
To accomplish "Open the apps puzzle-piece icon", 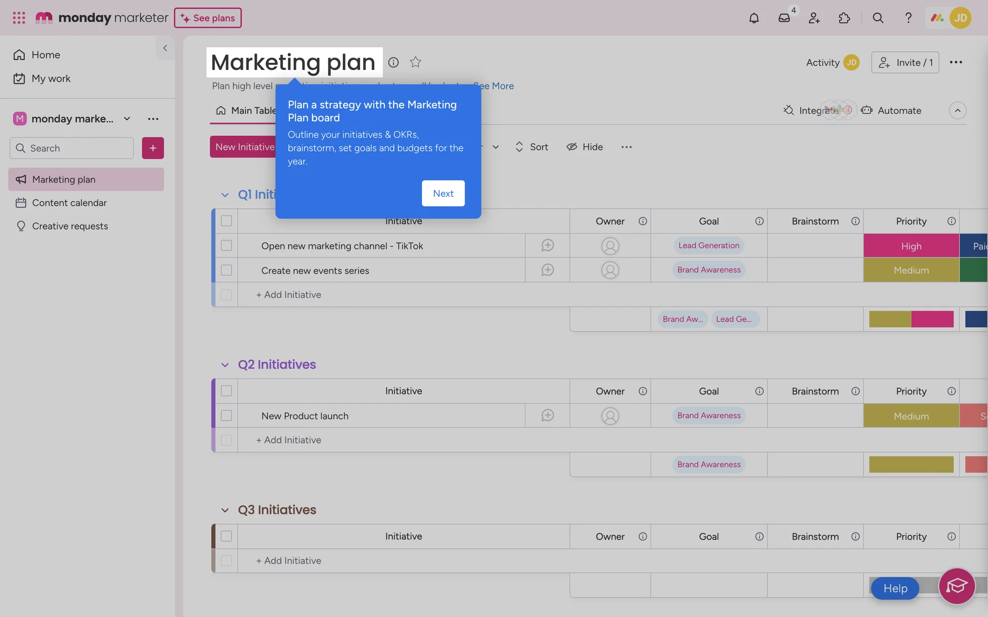I will pos(844,18).
